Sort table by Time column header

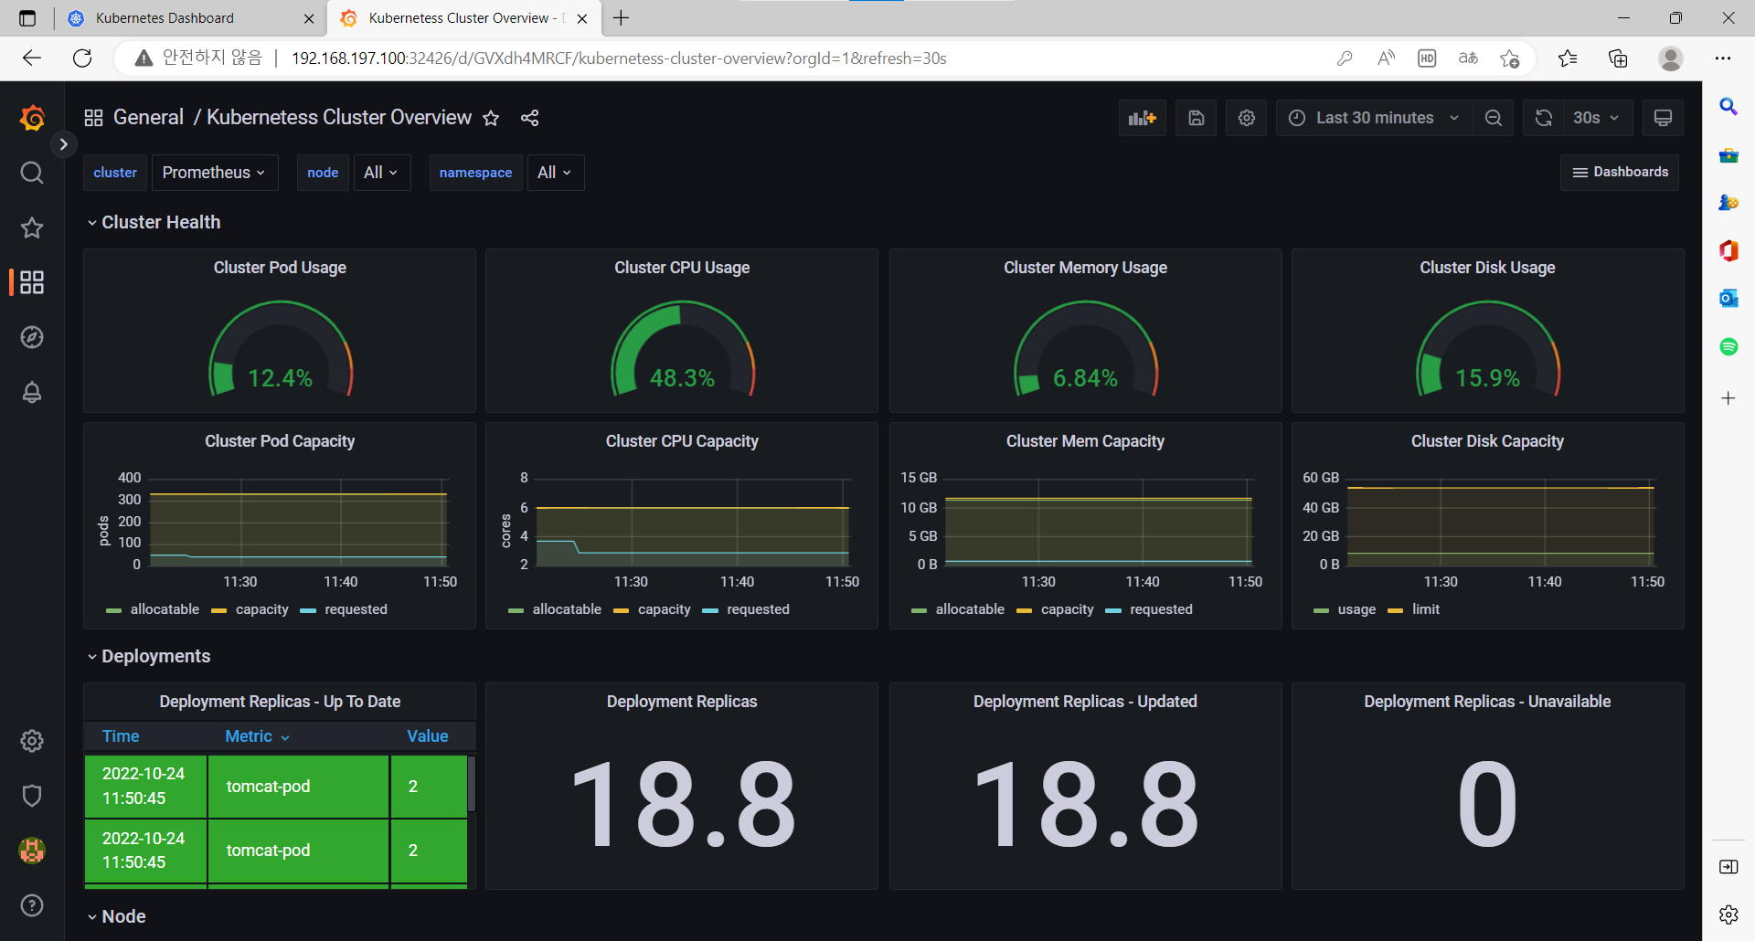(121, 736)
